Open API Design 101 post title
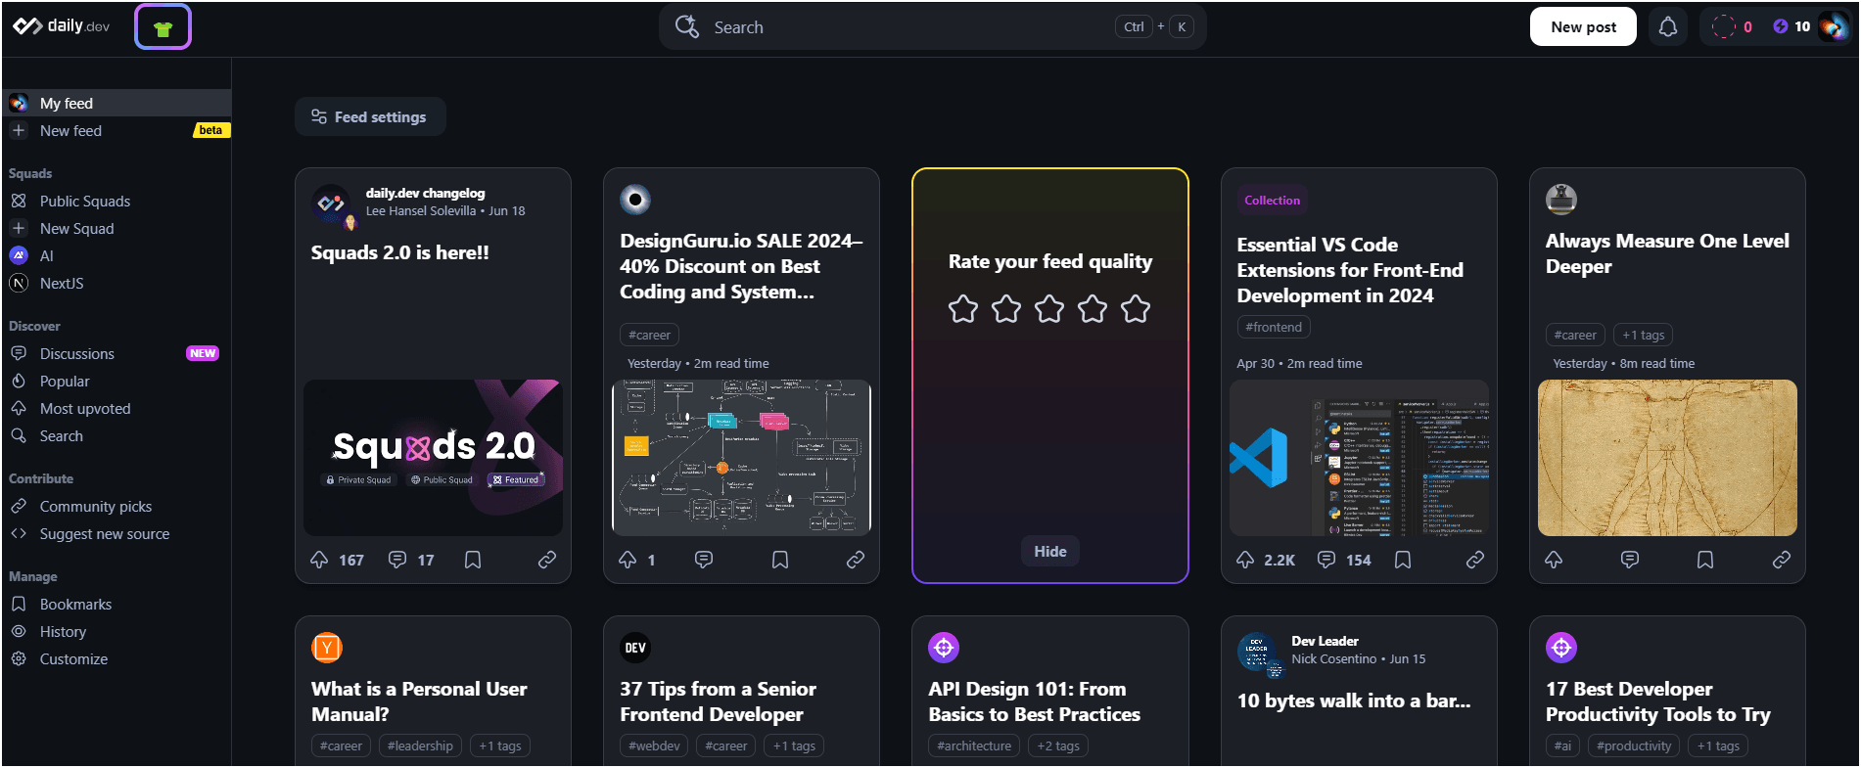Image resolution: width=1861 pixels, height=768 pixels. [x=1034, y=701]
